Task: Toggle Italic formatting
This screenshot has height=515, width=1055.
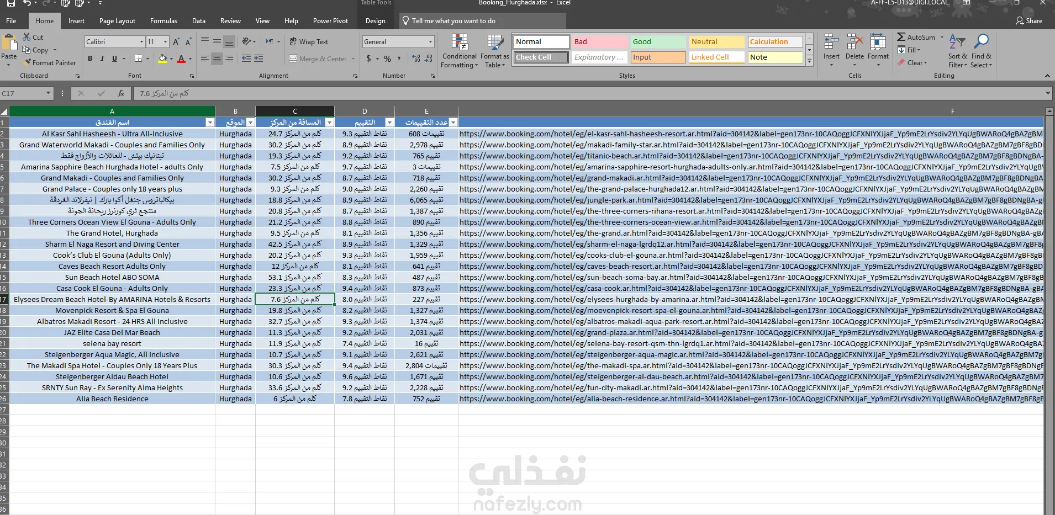Action: click(102, 59)
